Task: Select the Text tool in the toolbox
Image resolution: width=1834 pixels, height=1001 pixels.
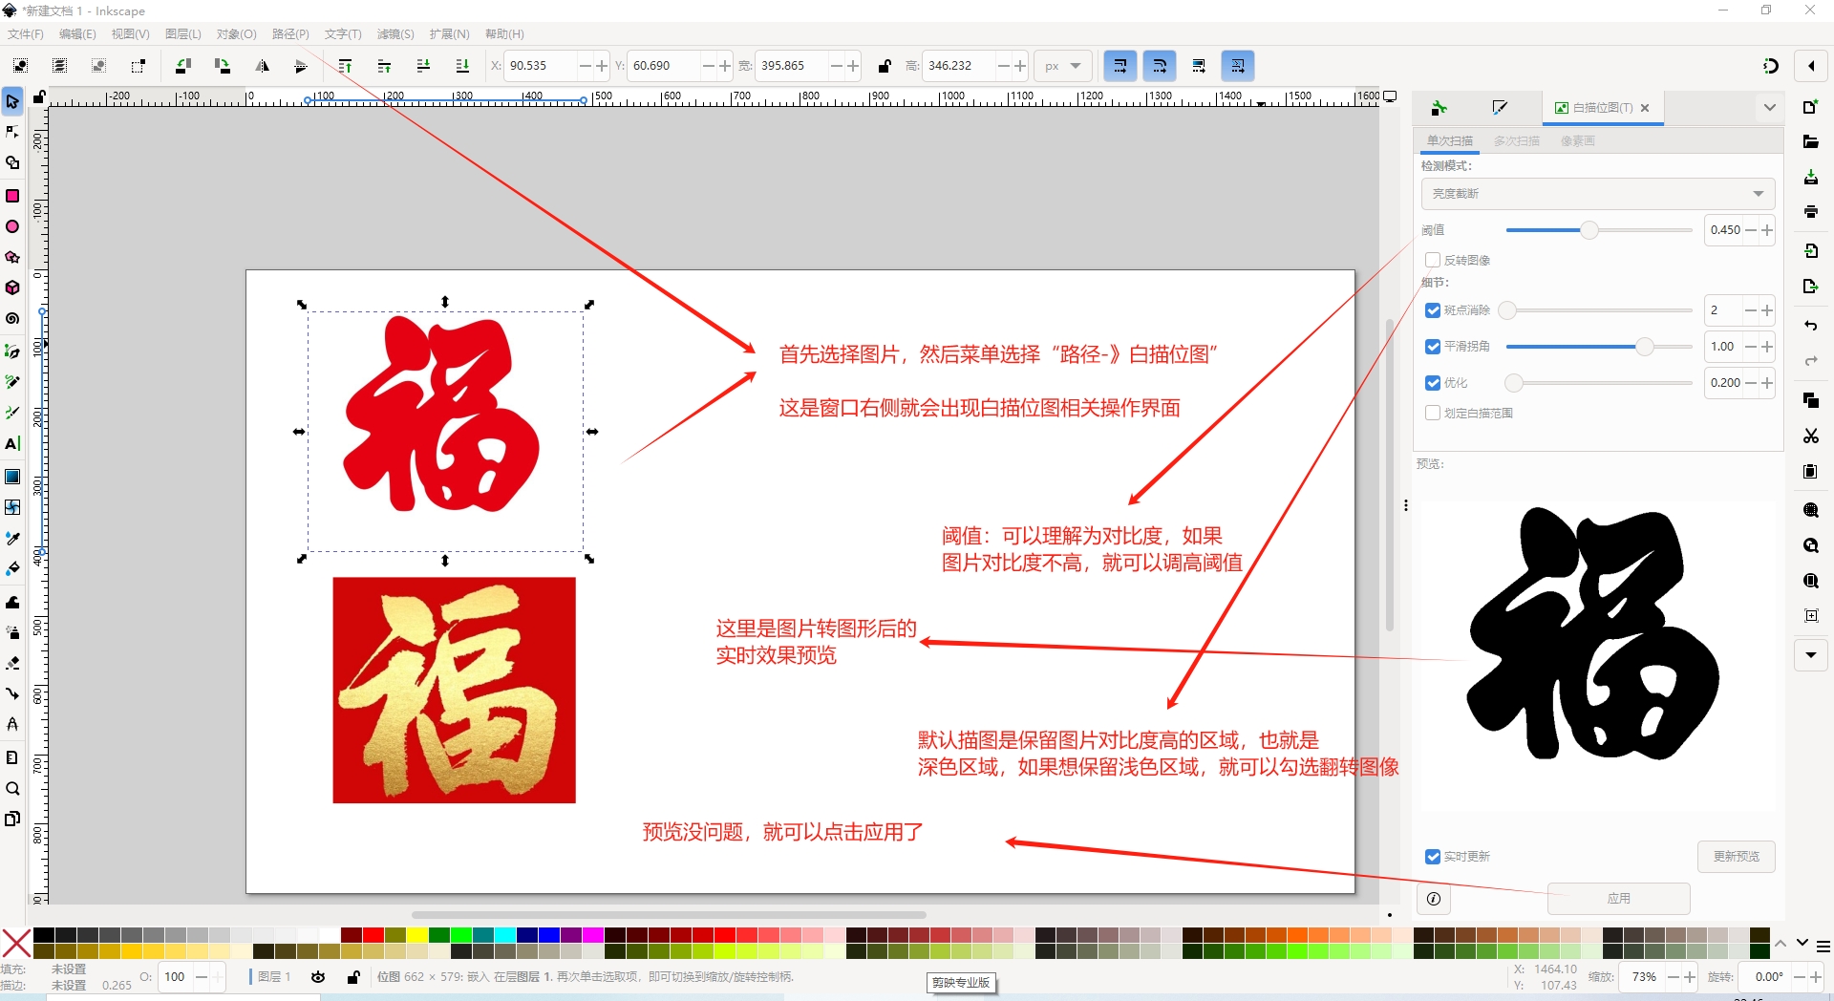Action: (x=12, y=443)
